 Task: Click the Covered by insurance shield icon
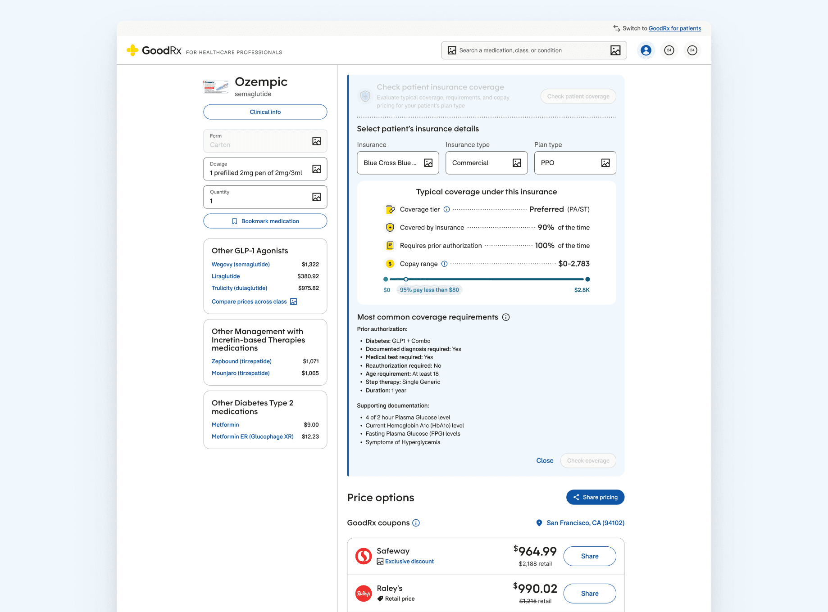tap(390, 228)
